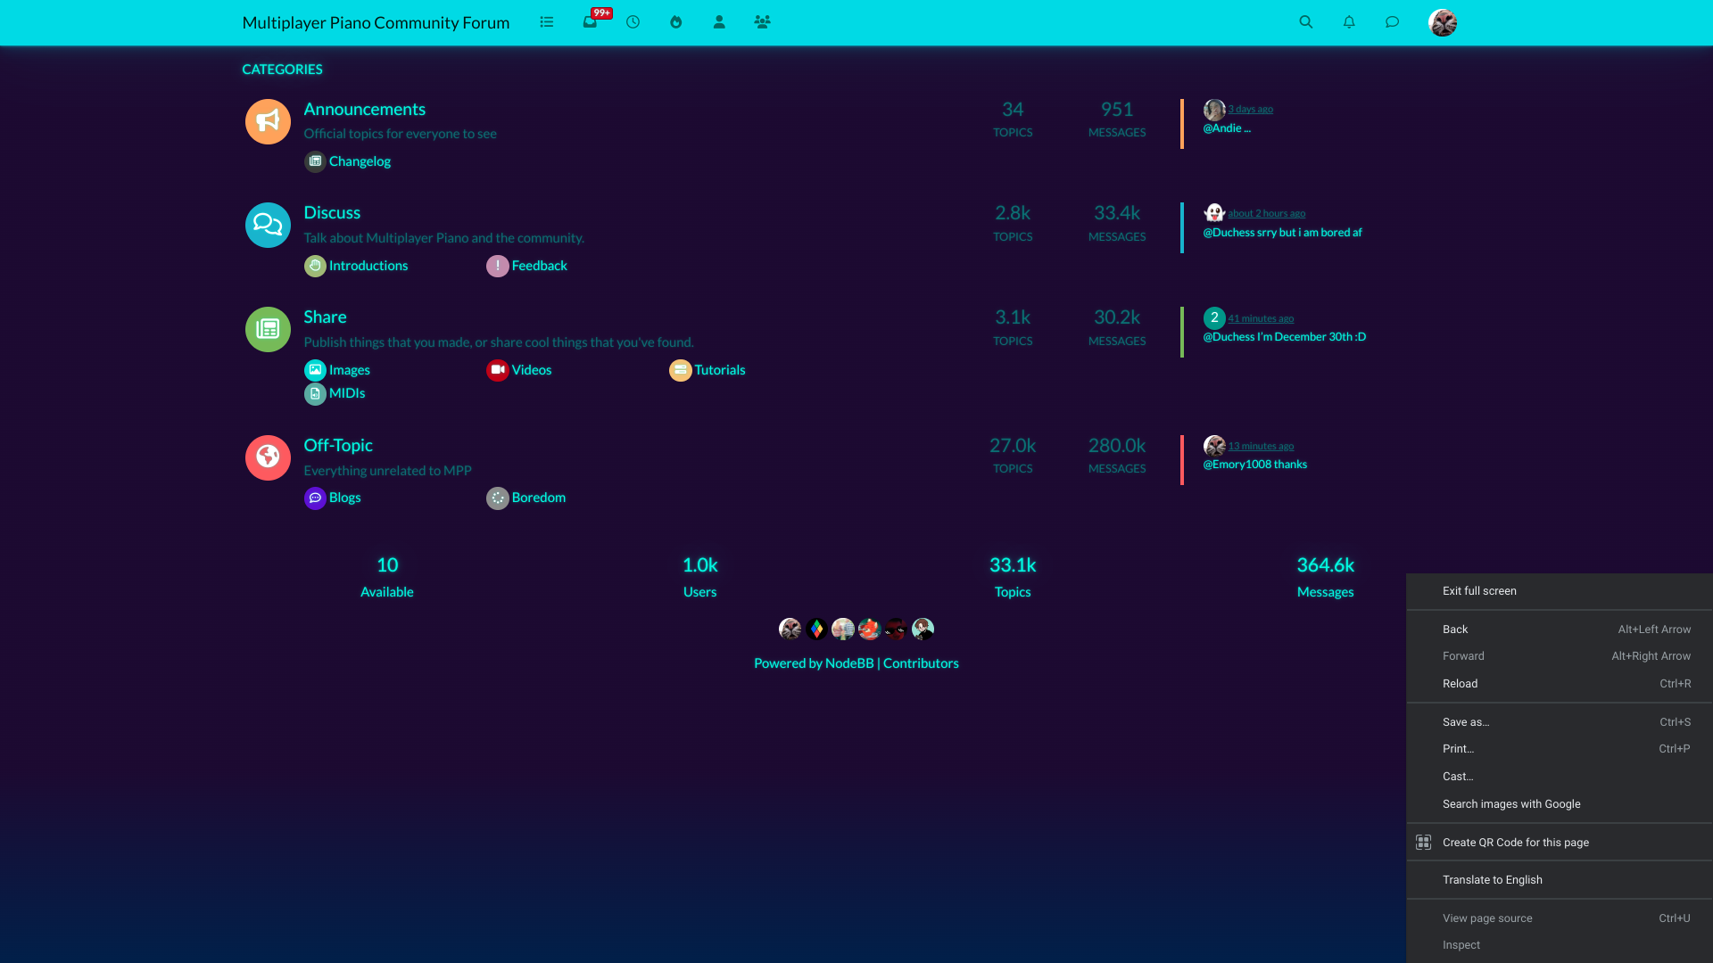
Task: Click the Off-Topic globe category icon
Action: click(268, 457)
